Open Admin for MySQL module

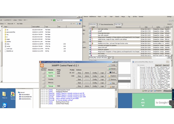tap(87, 76)
